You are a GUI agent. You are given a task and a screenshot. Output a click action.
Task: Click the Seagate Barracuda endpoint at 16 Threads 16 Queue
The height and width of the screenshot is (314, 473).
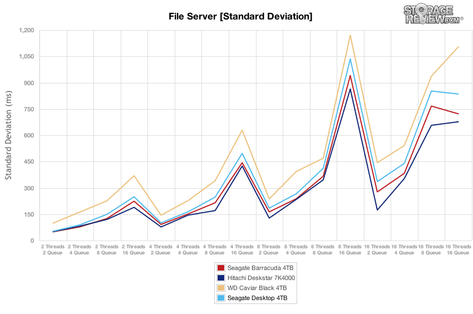458,114
